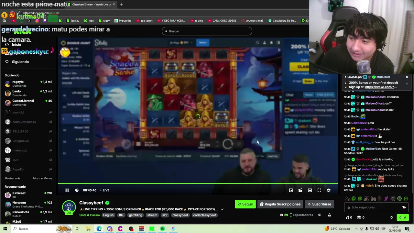Send message with Chat button

point(403,217)
